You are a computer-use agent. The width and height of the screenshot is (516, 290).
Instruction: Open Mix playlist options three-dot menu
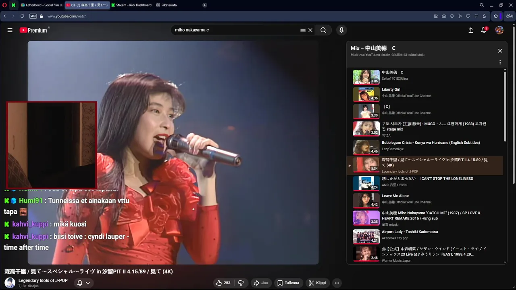point(500,62)
